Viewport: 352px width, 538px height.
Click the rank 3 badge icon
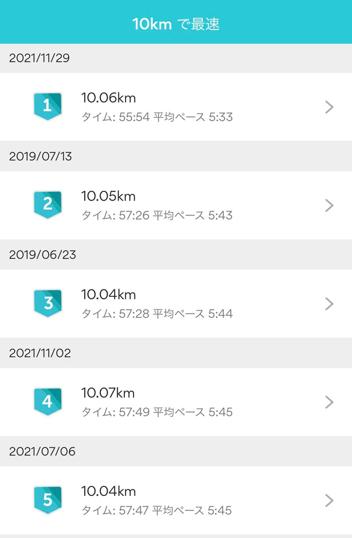click(x=47, y=303)
